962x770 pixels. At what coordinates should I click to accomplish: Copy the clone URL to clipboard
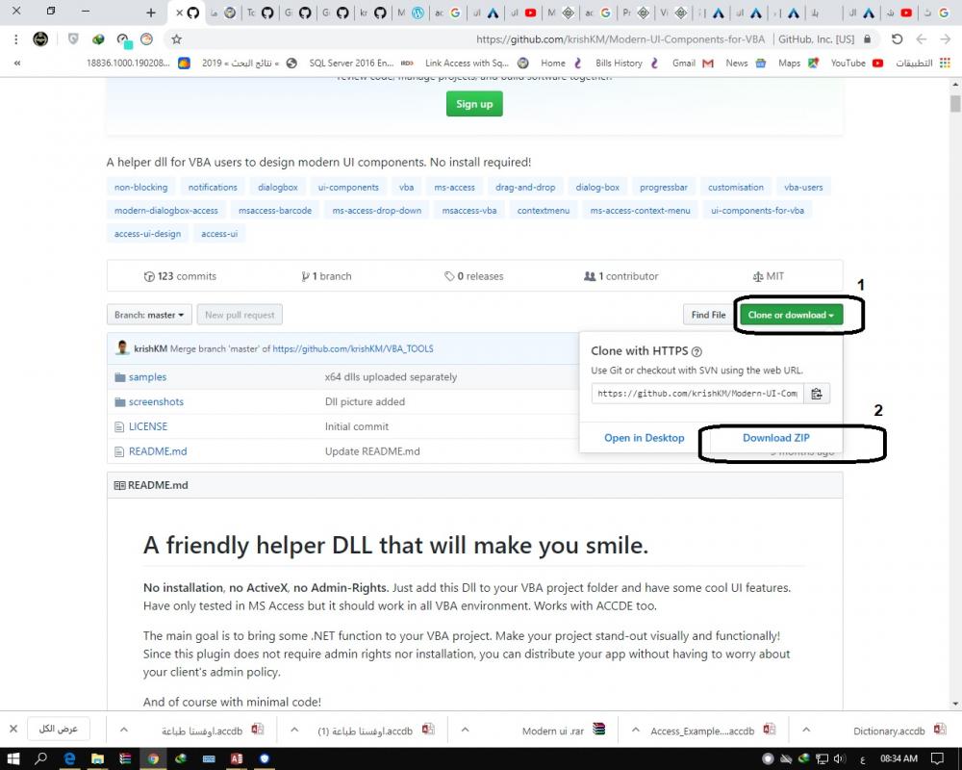coord(817,394)
